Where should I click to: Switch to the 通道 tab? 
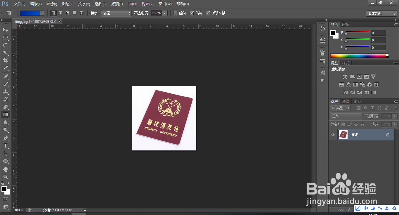tap(346, 102)
